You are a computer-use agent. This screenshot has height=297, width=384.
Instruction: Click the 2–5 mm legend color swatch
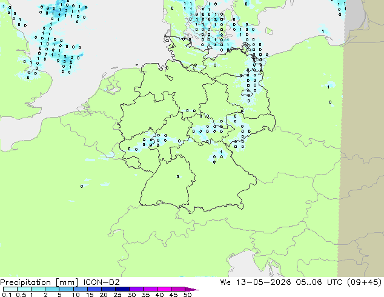pos(52,289)
